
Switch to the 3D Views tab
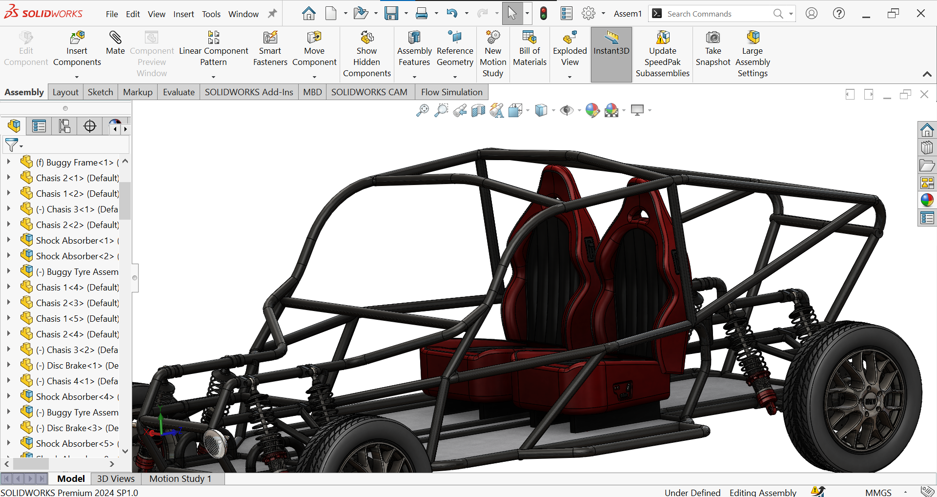116,478
